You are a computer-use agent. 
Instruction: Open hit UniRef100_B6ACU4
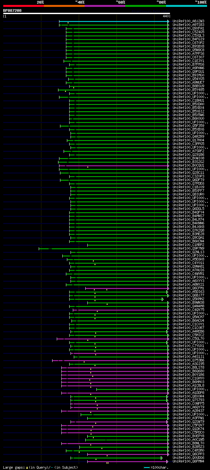tap(188, 321)
